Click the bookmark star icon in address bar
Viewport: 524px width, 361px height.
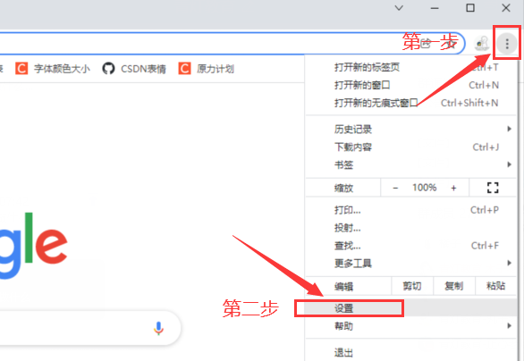coord(451,44)
